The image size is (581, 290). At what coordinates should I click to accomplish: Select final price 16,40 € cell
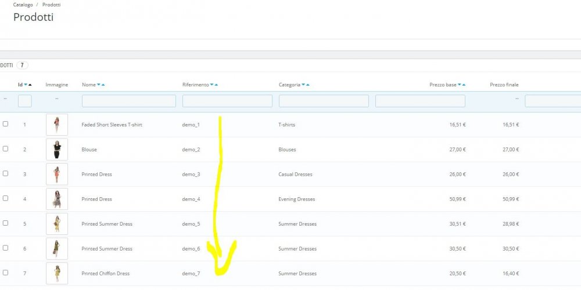(511, 274)
